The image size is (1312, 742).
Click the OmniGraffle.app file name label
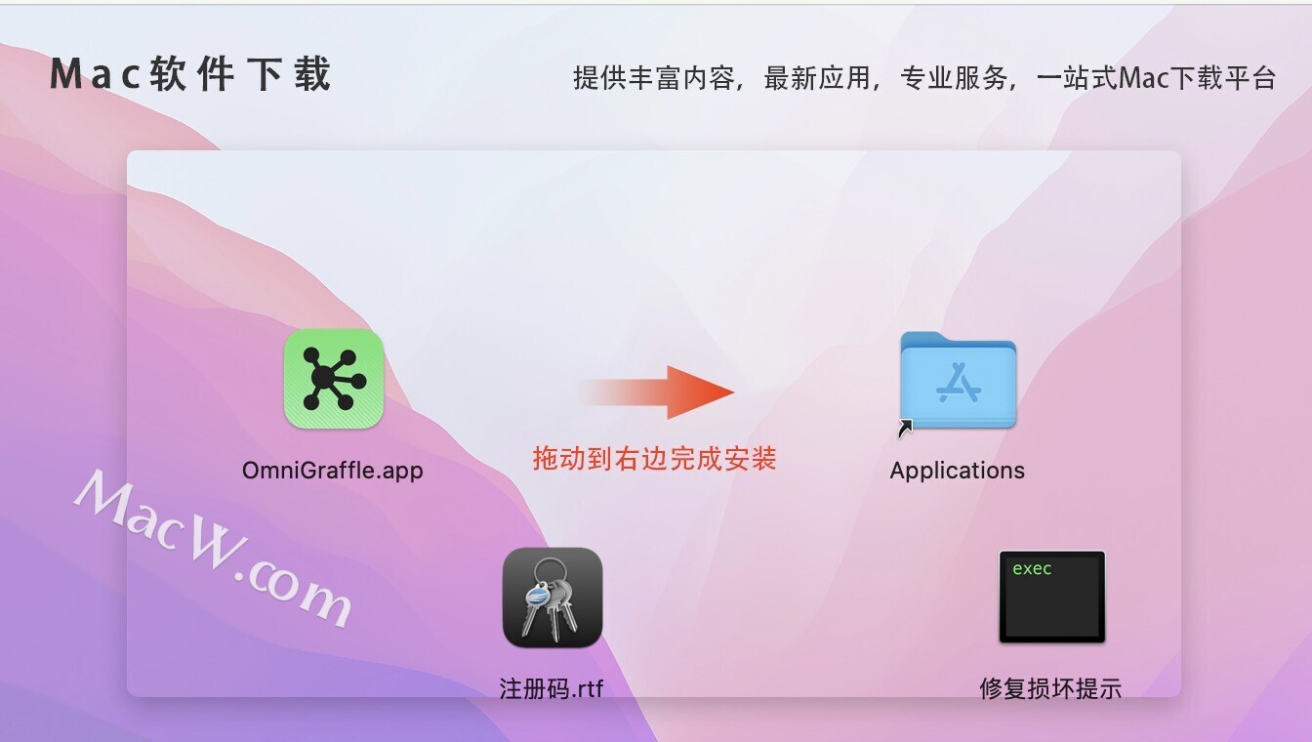point(333,471)
